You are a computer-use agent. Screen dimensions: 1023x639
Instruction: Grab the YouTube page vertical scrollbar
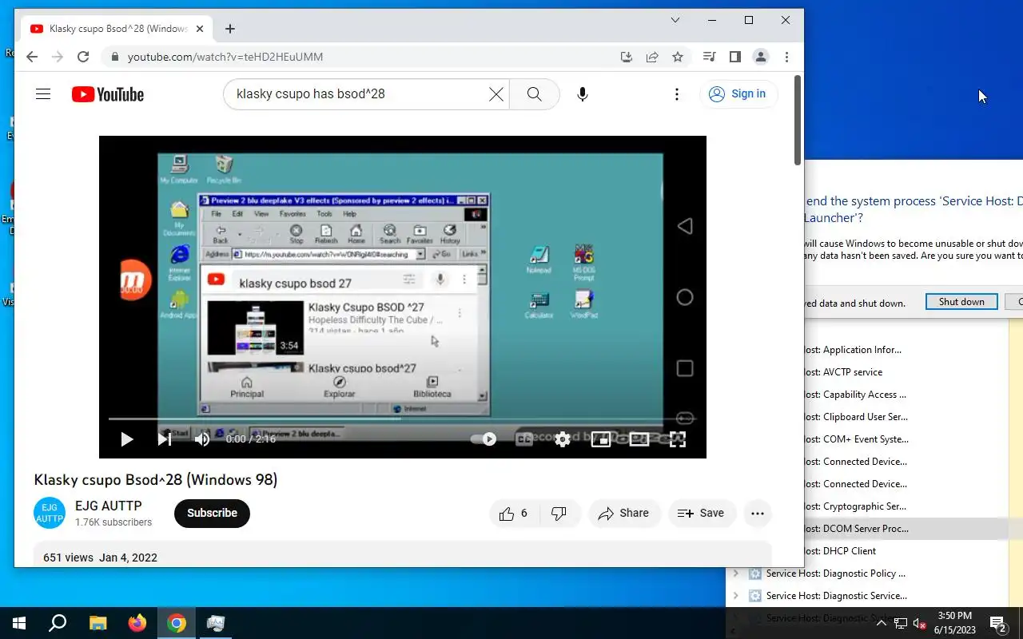[798, 120]
